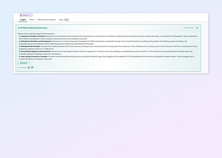Click the Antibody-Based Therapies topic heading
The width and height of the screenshot is (222, 158).
pos(30,46)
